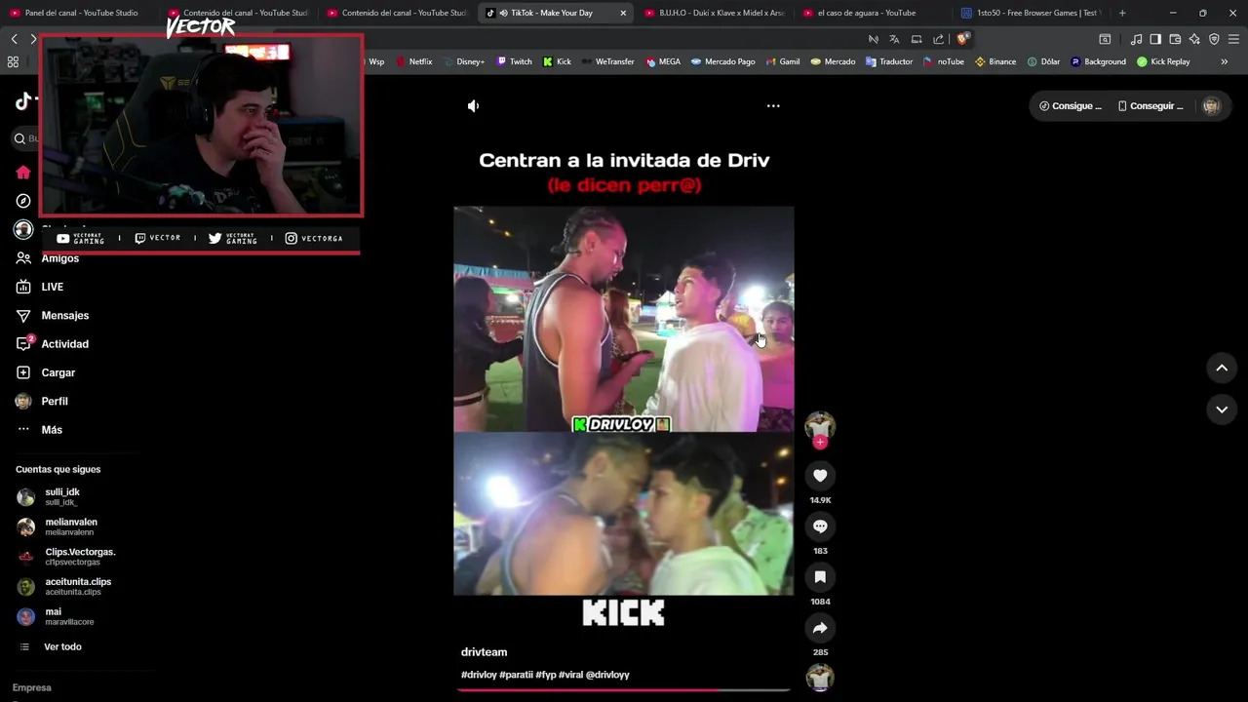Open the Brave Wallet icon
Image resolution: width=1248 pixels, height=702 pixels.
click(1175, 39)
